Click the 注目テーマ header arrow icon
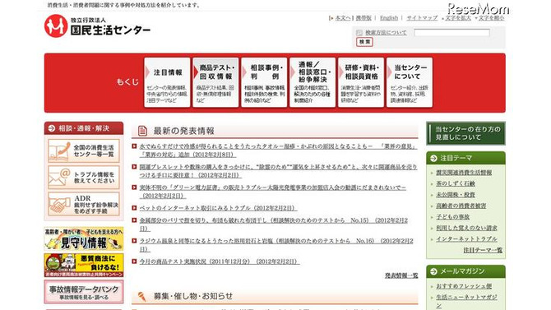The height and width of the screenshot is (310, 551). (433, 158)
